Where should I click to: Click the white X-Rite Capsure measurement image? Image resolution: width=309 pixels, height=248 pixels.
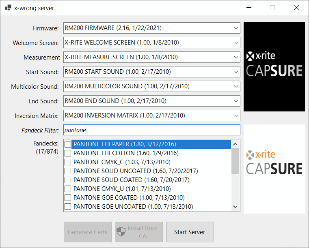pyautogui.click(x=274, y=169)
